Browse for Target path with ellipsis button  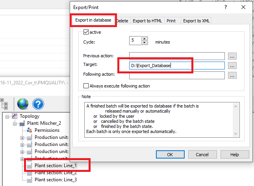[232, 66]
